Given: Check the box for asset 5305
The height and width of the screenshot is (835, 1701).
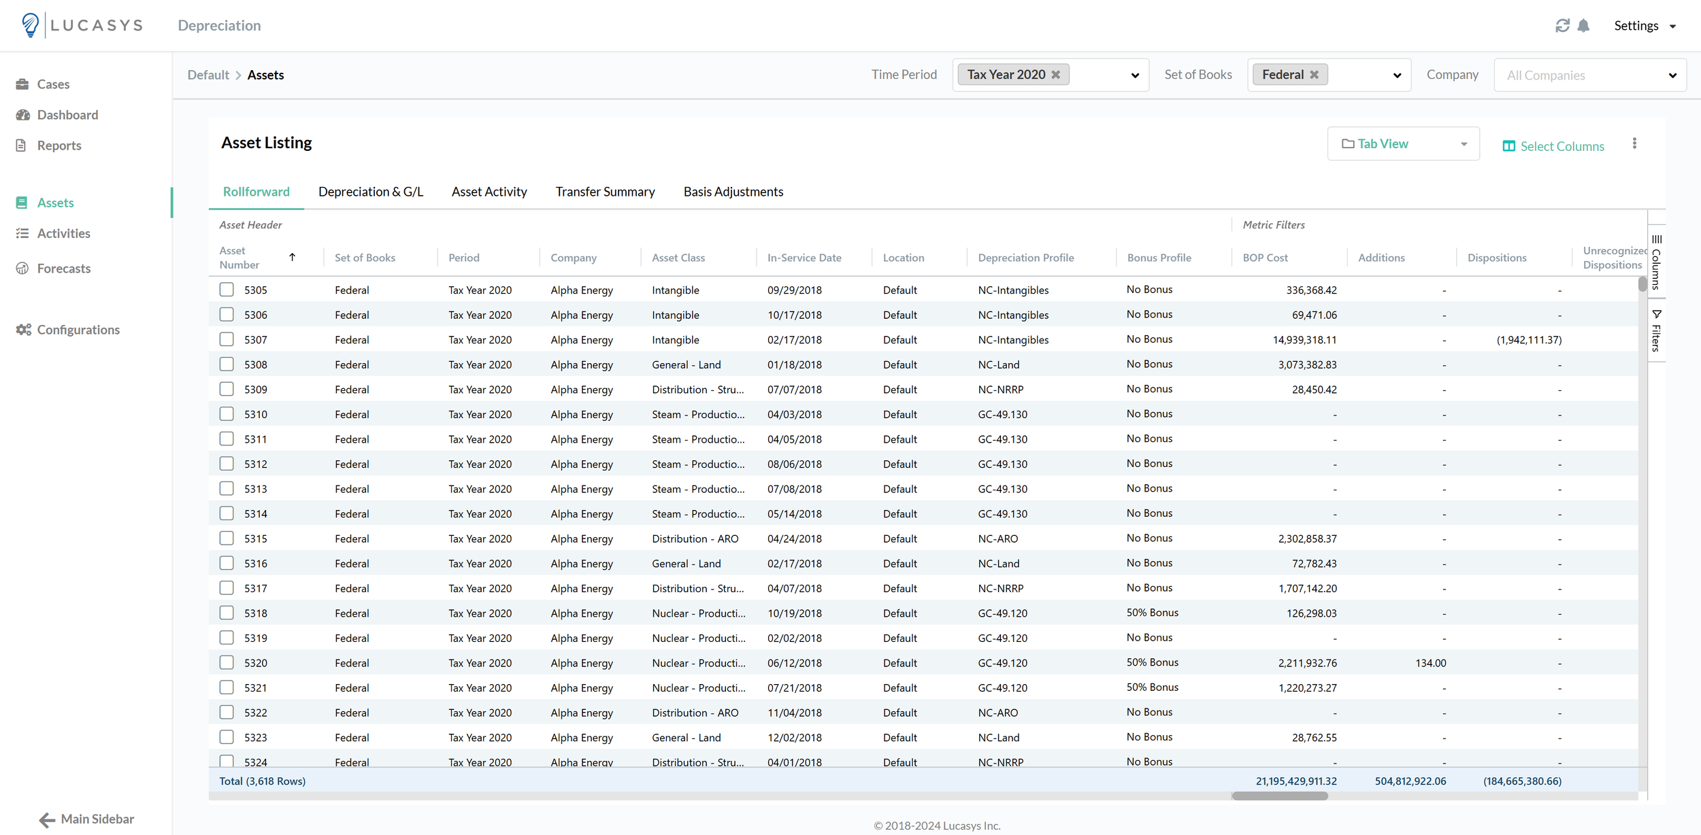Looking at the screenshot, I should click(x=227, y=290).
